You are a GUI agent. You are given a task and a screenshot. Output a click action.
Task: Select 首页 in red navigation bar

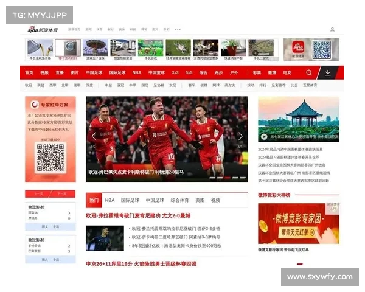(x=29, y=72)
